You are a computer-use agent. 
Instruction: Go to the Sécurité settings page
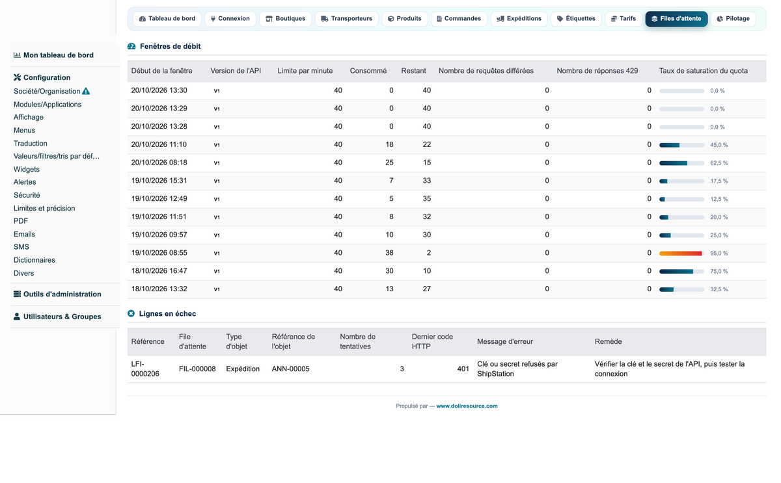point(27,195)
